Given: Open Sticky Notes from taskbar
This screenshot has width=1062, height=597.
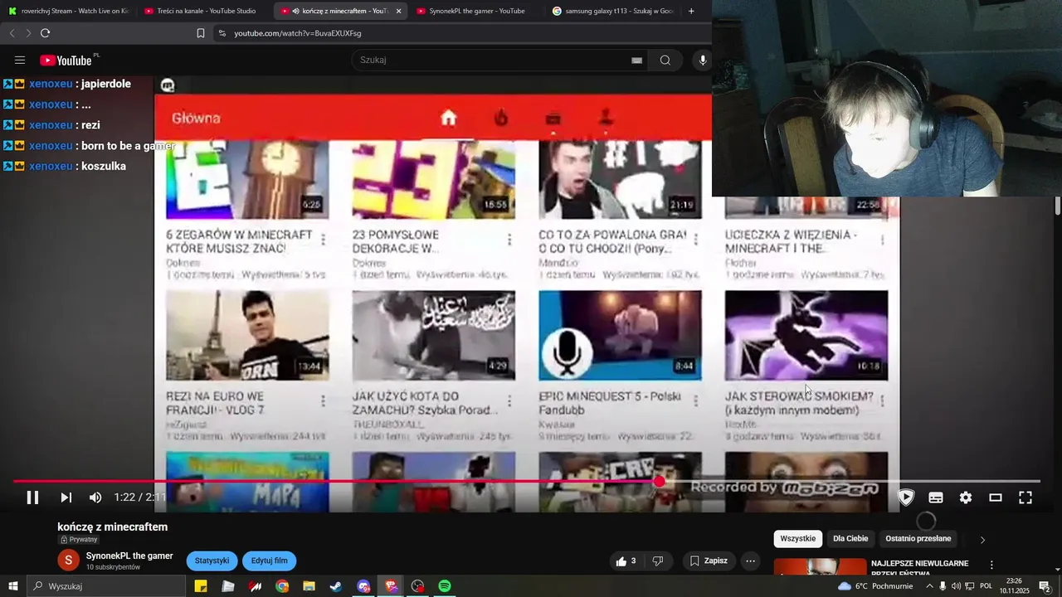Looking at the screenshot, I should click(201, 586).
